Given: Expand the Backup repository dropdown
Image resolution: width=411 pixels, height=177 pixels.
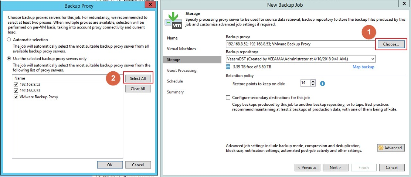Looking at the screenshot, I should coord(372,59).
